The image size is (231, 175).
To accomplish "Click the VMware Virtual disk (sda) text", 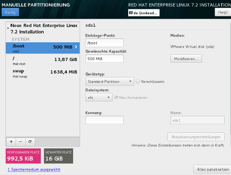I will pos(192,47).
